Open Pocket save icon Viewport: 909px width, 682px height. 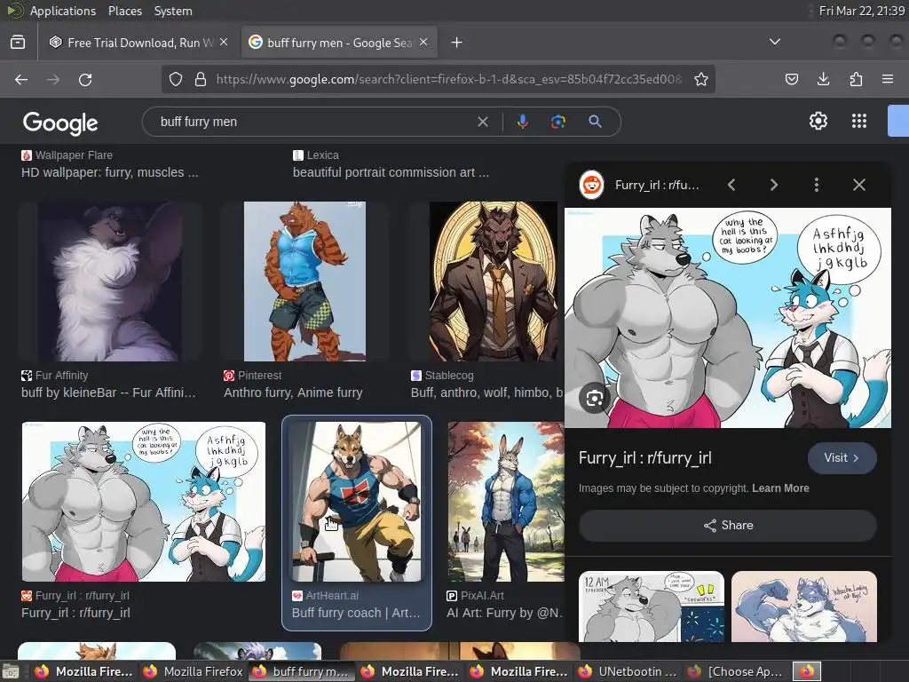click(x=791, y=79)
